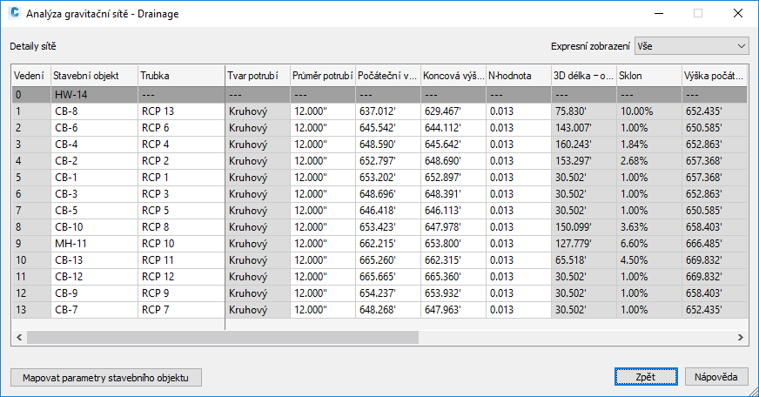This screenshot has width=759, height=397.
Task: Select the CB-3 structure cell
Action: pyautogui.click(x=94, y=193)
